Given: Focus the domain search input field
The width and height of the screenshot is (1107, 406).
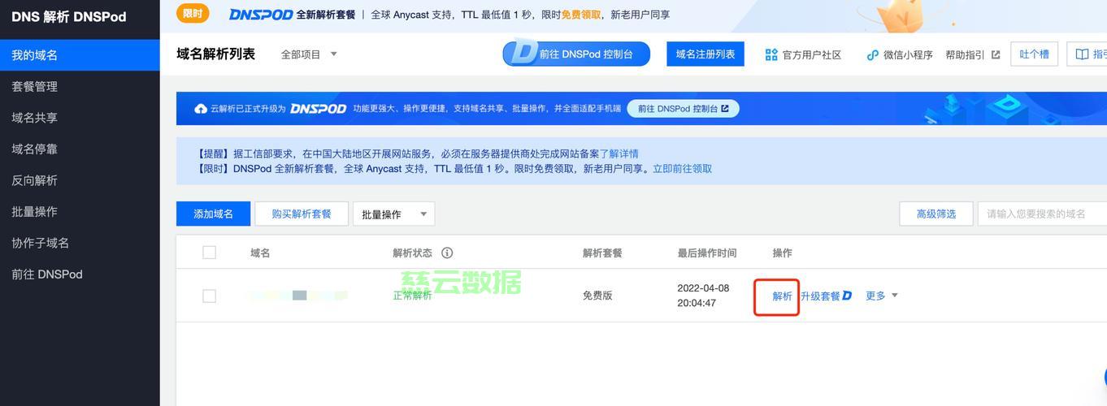Looking at the screenshot, I should 1042,214.
